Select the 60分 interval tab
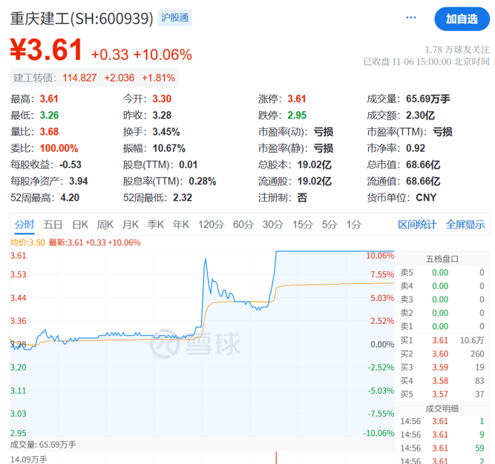495x464 pixels. point(243,225)
